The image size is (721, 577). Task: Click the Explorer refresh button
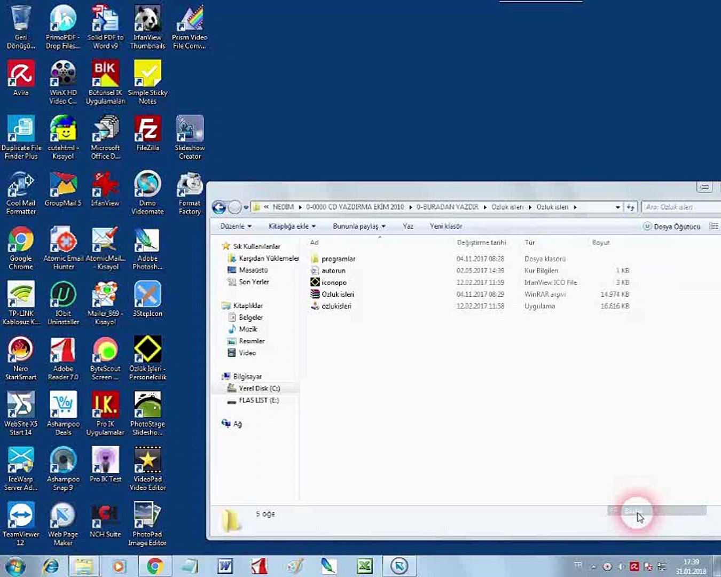click(631, 207)
